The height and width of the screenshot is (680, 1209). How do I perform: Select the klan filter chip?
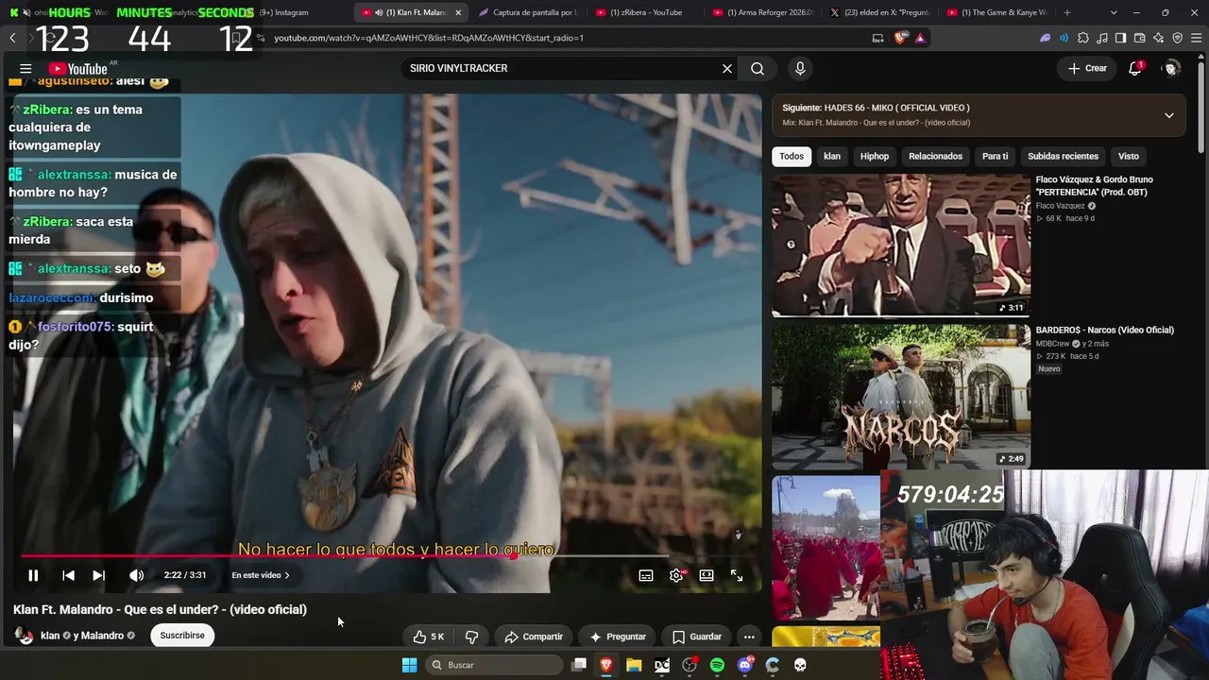[x=832, y=156]
